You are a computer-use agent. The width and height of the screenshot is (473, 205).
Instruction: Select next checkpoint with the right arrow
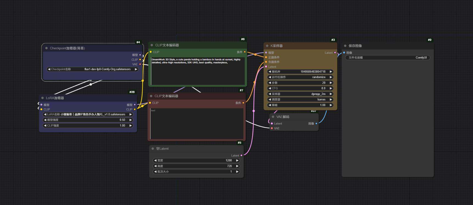(x=136, y=69)
